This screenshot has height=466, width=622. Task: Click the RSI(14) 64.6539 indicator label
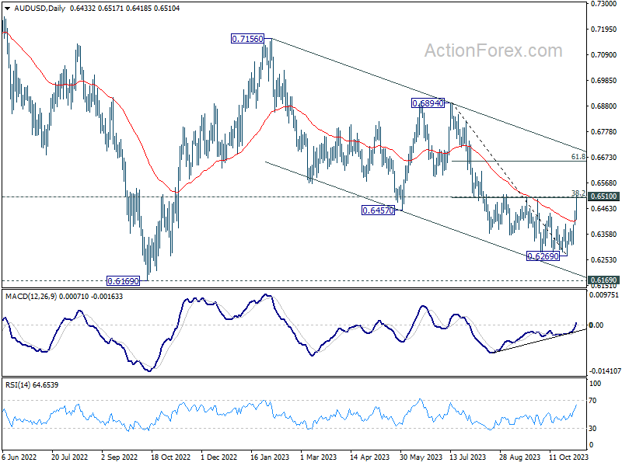(32, 384)
